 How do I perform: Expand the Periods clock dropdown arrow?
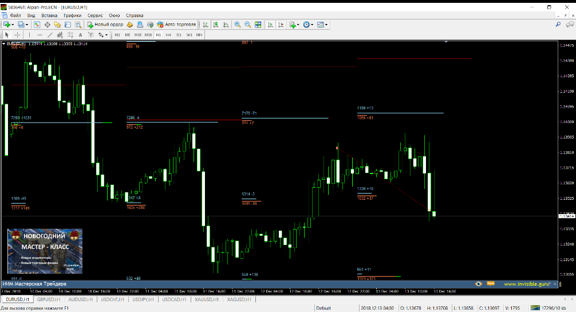coord(312,25)
